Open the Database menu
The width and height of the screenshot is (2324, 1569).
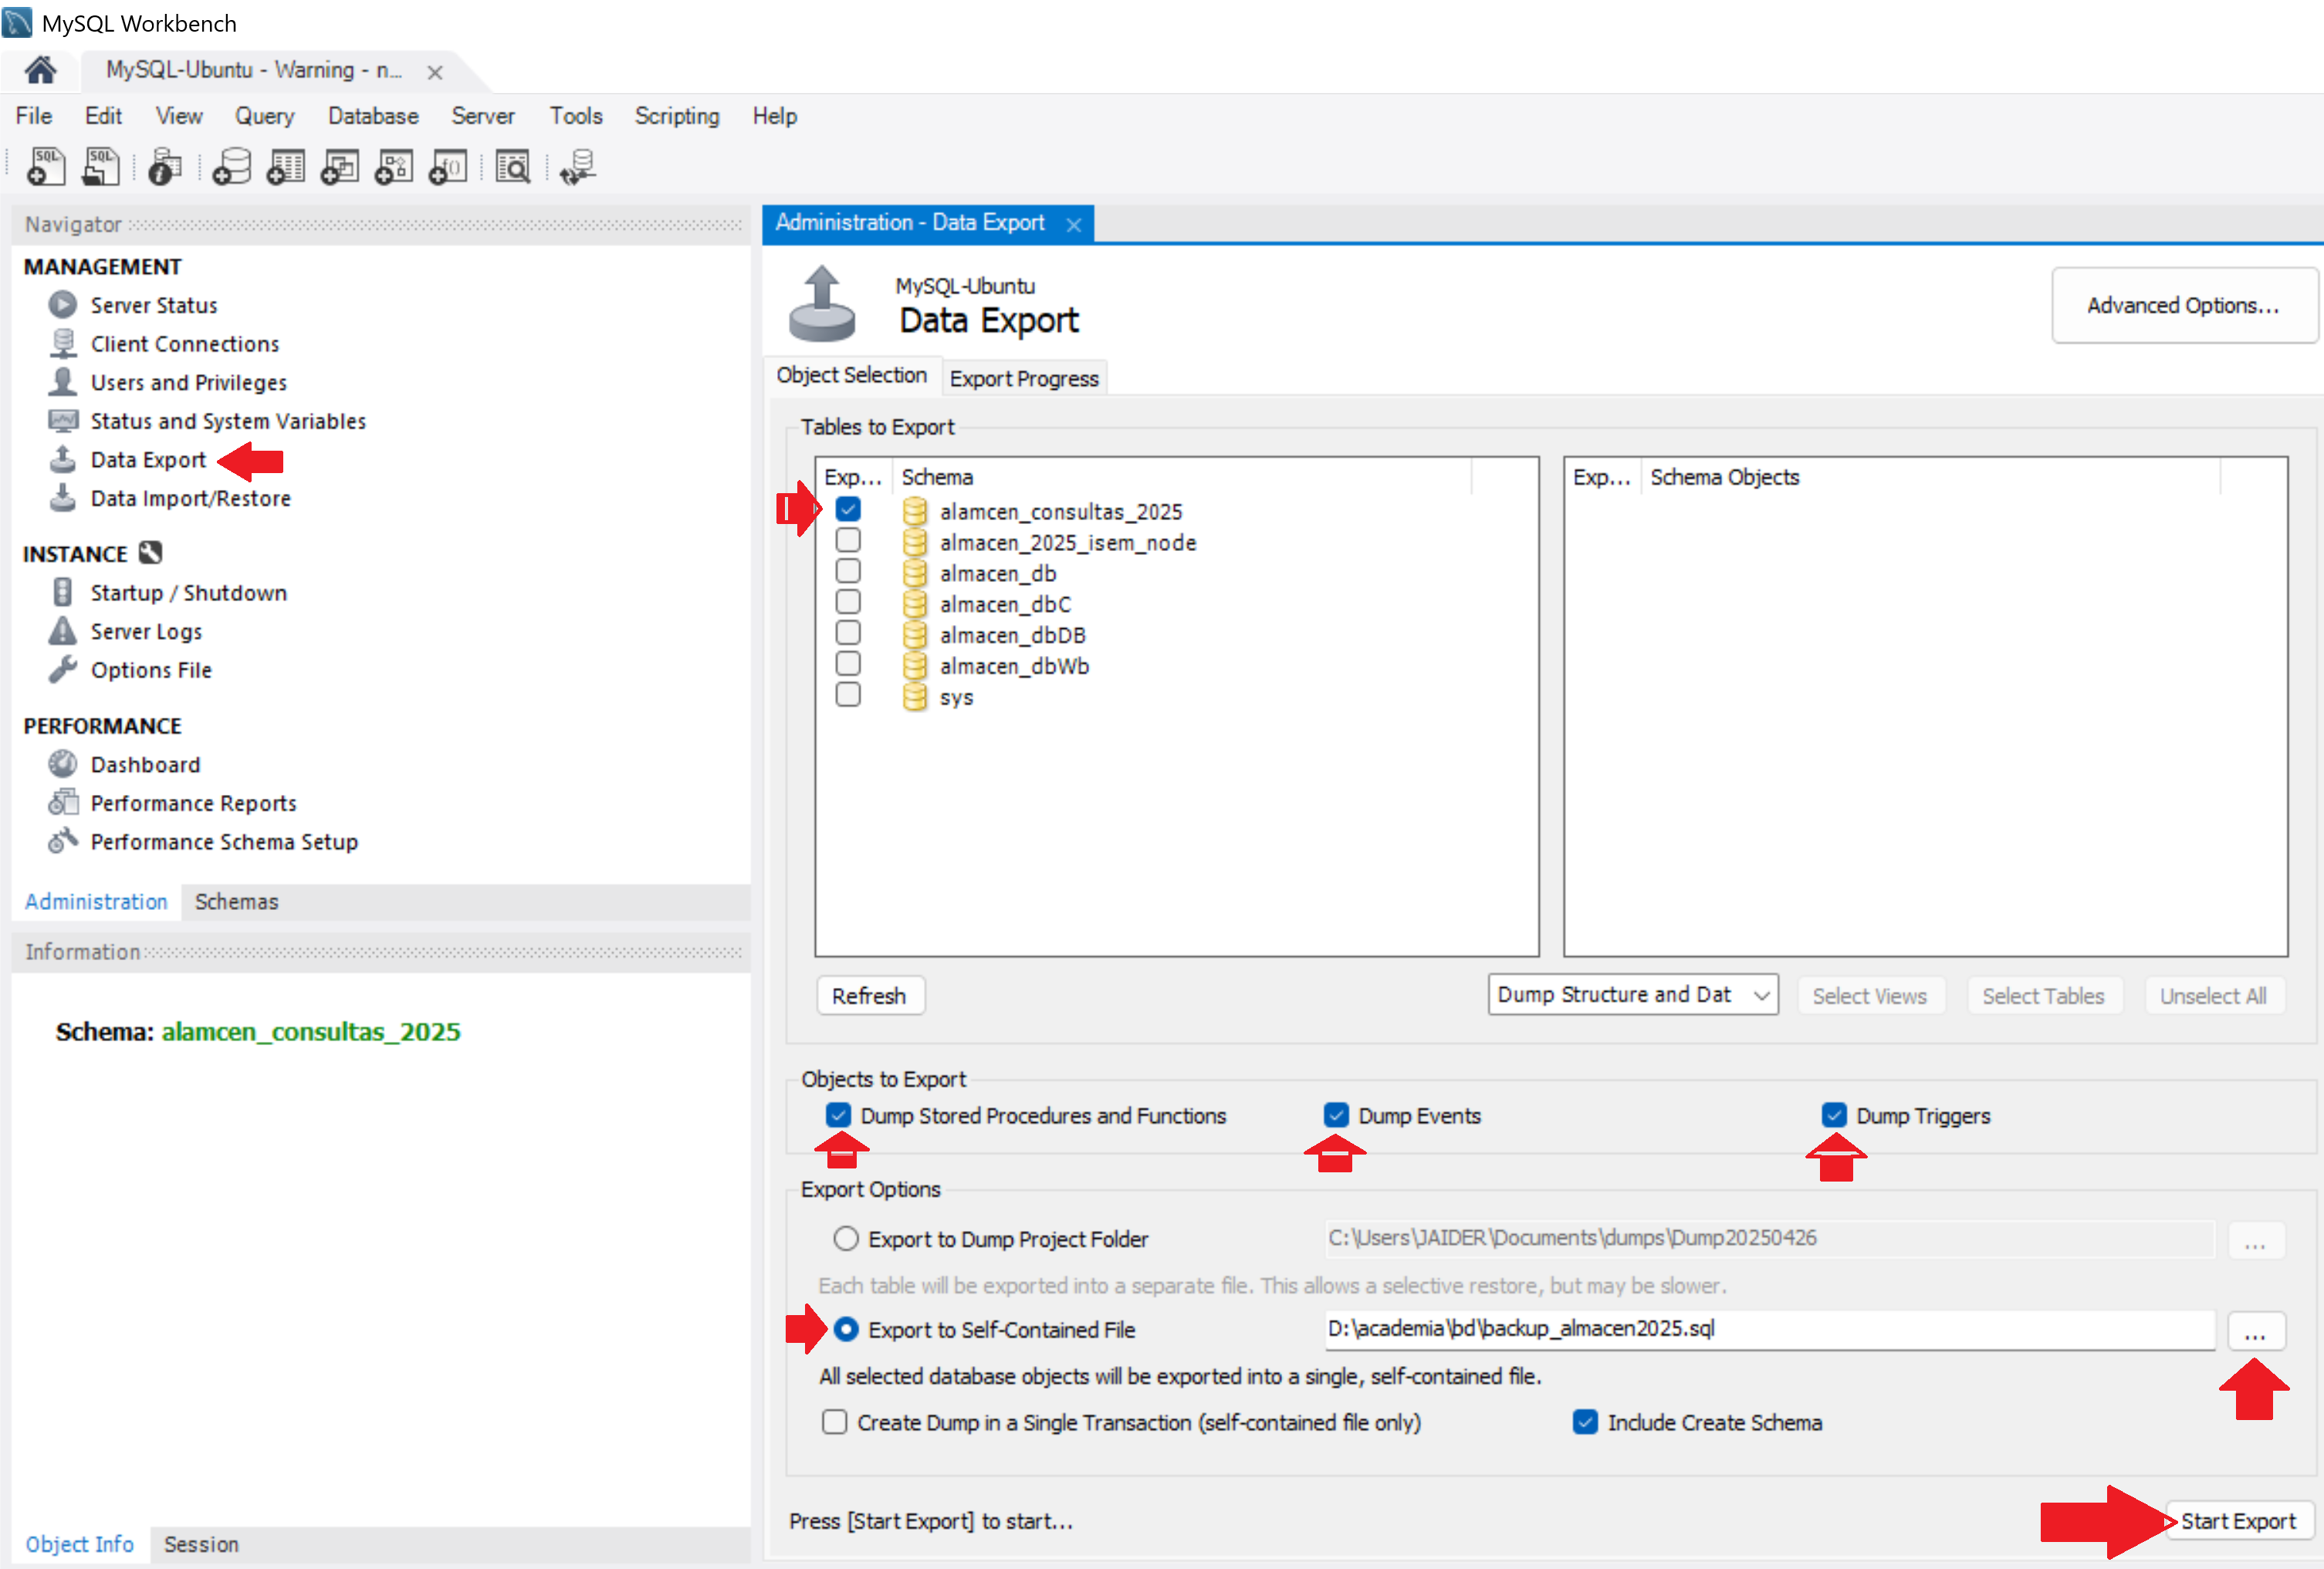373,116
